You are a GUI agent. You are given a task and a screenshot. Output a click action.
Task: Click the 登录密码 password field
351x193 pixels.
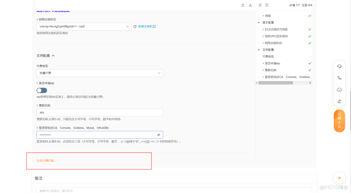click(100, 135)
